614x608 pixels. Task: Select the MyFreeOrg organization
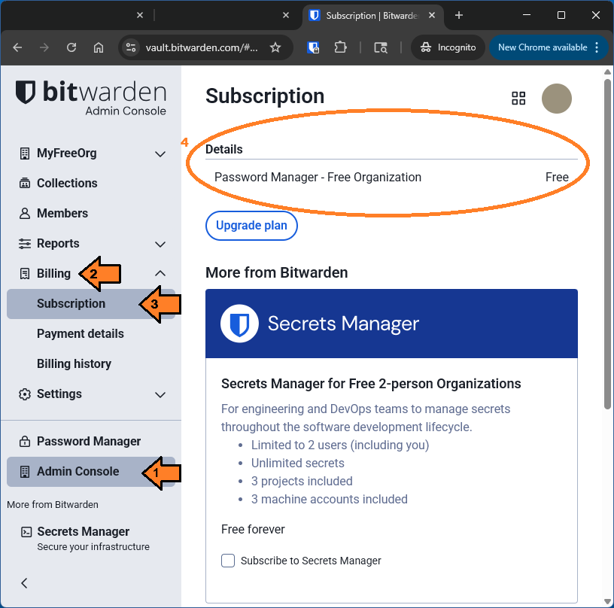(x=66, y=153)
